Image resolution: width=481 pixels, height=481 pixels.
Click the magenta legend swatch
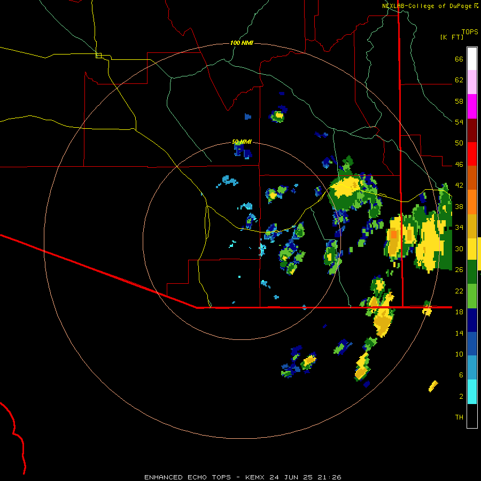click(472, 106)
